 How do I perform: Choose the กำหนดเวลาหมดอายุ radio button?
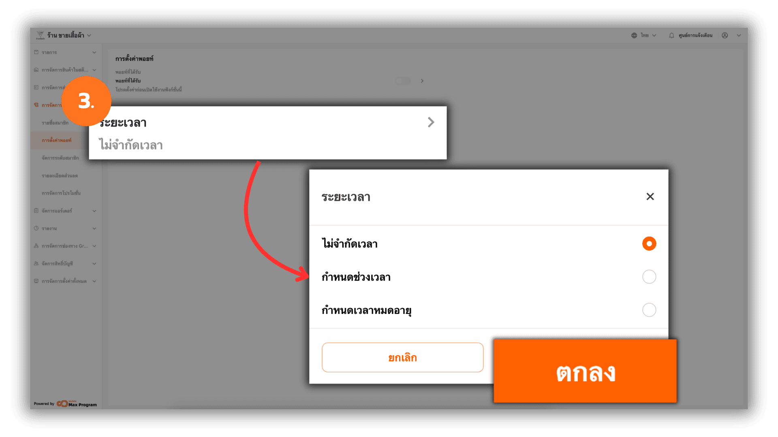tap(649, 310)
